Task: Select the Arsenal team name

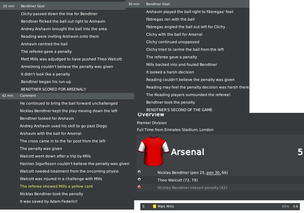Action: click(187, 152)
